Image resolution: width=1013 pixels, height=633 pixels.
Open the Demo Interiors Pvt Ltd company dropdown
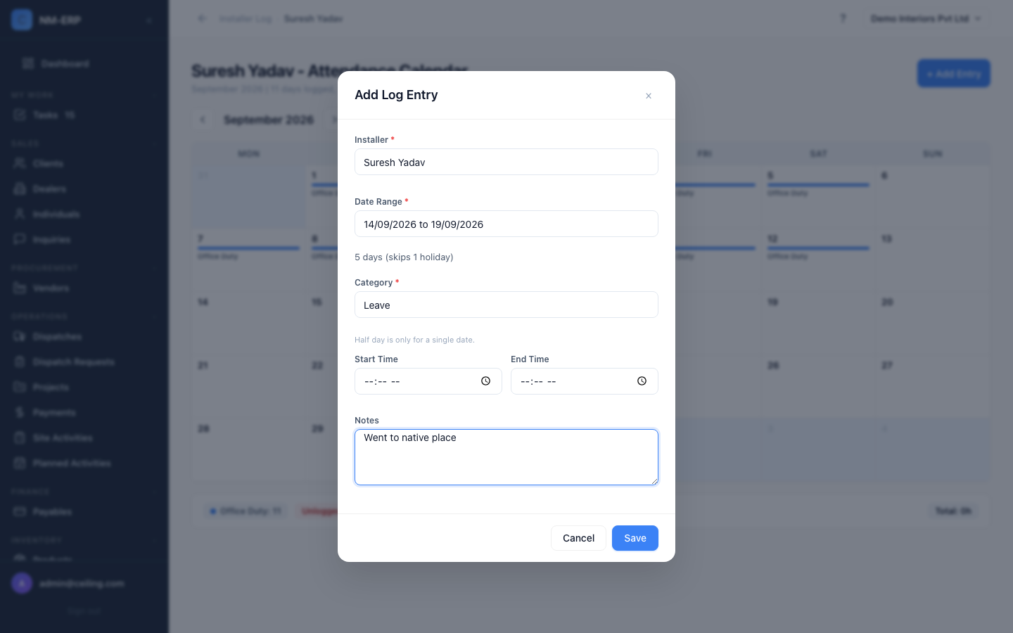925,18
